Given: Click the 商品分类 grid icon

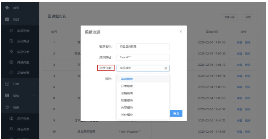Looking at the screenshot, I should click(x=11, y=52).
